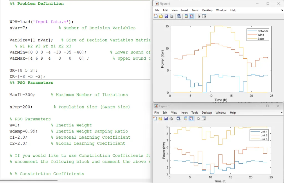
Task: Open the Insert menu in Figure 3
Action: click(184, 113)
